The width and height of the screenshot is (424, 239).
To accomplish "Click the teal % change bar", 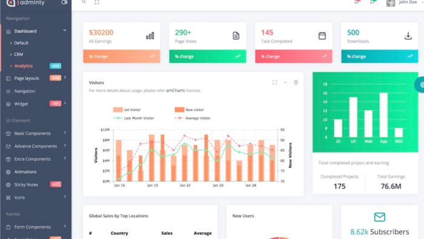I will 380,56.
